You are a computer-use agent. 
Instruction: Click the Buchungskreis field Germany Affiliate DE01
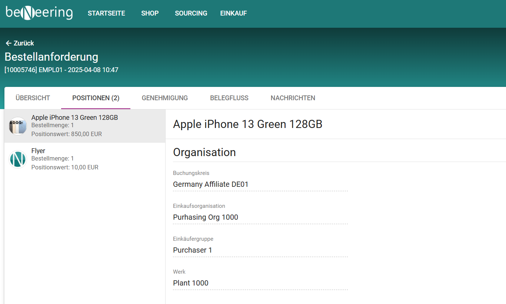pos(260,184)
